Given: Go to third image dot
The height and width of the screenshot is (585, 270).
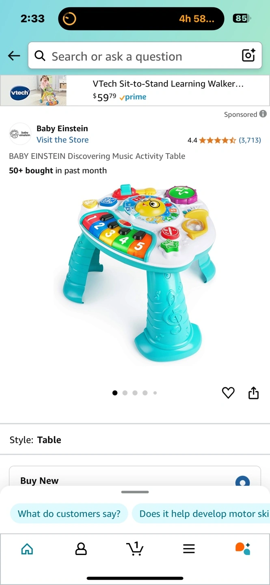Looking at the screenshot, I should coord(135,393).
